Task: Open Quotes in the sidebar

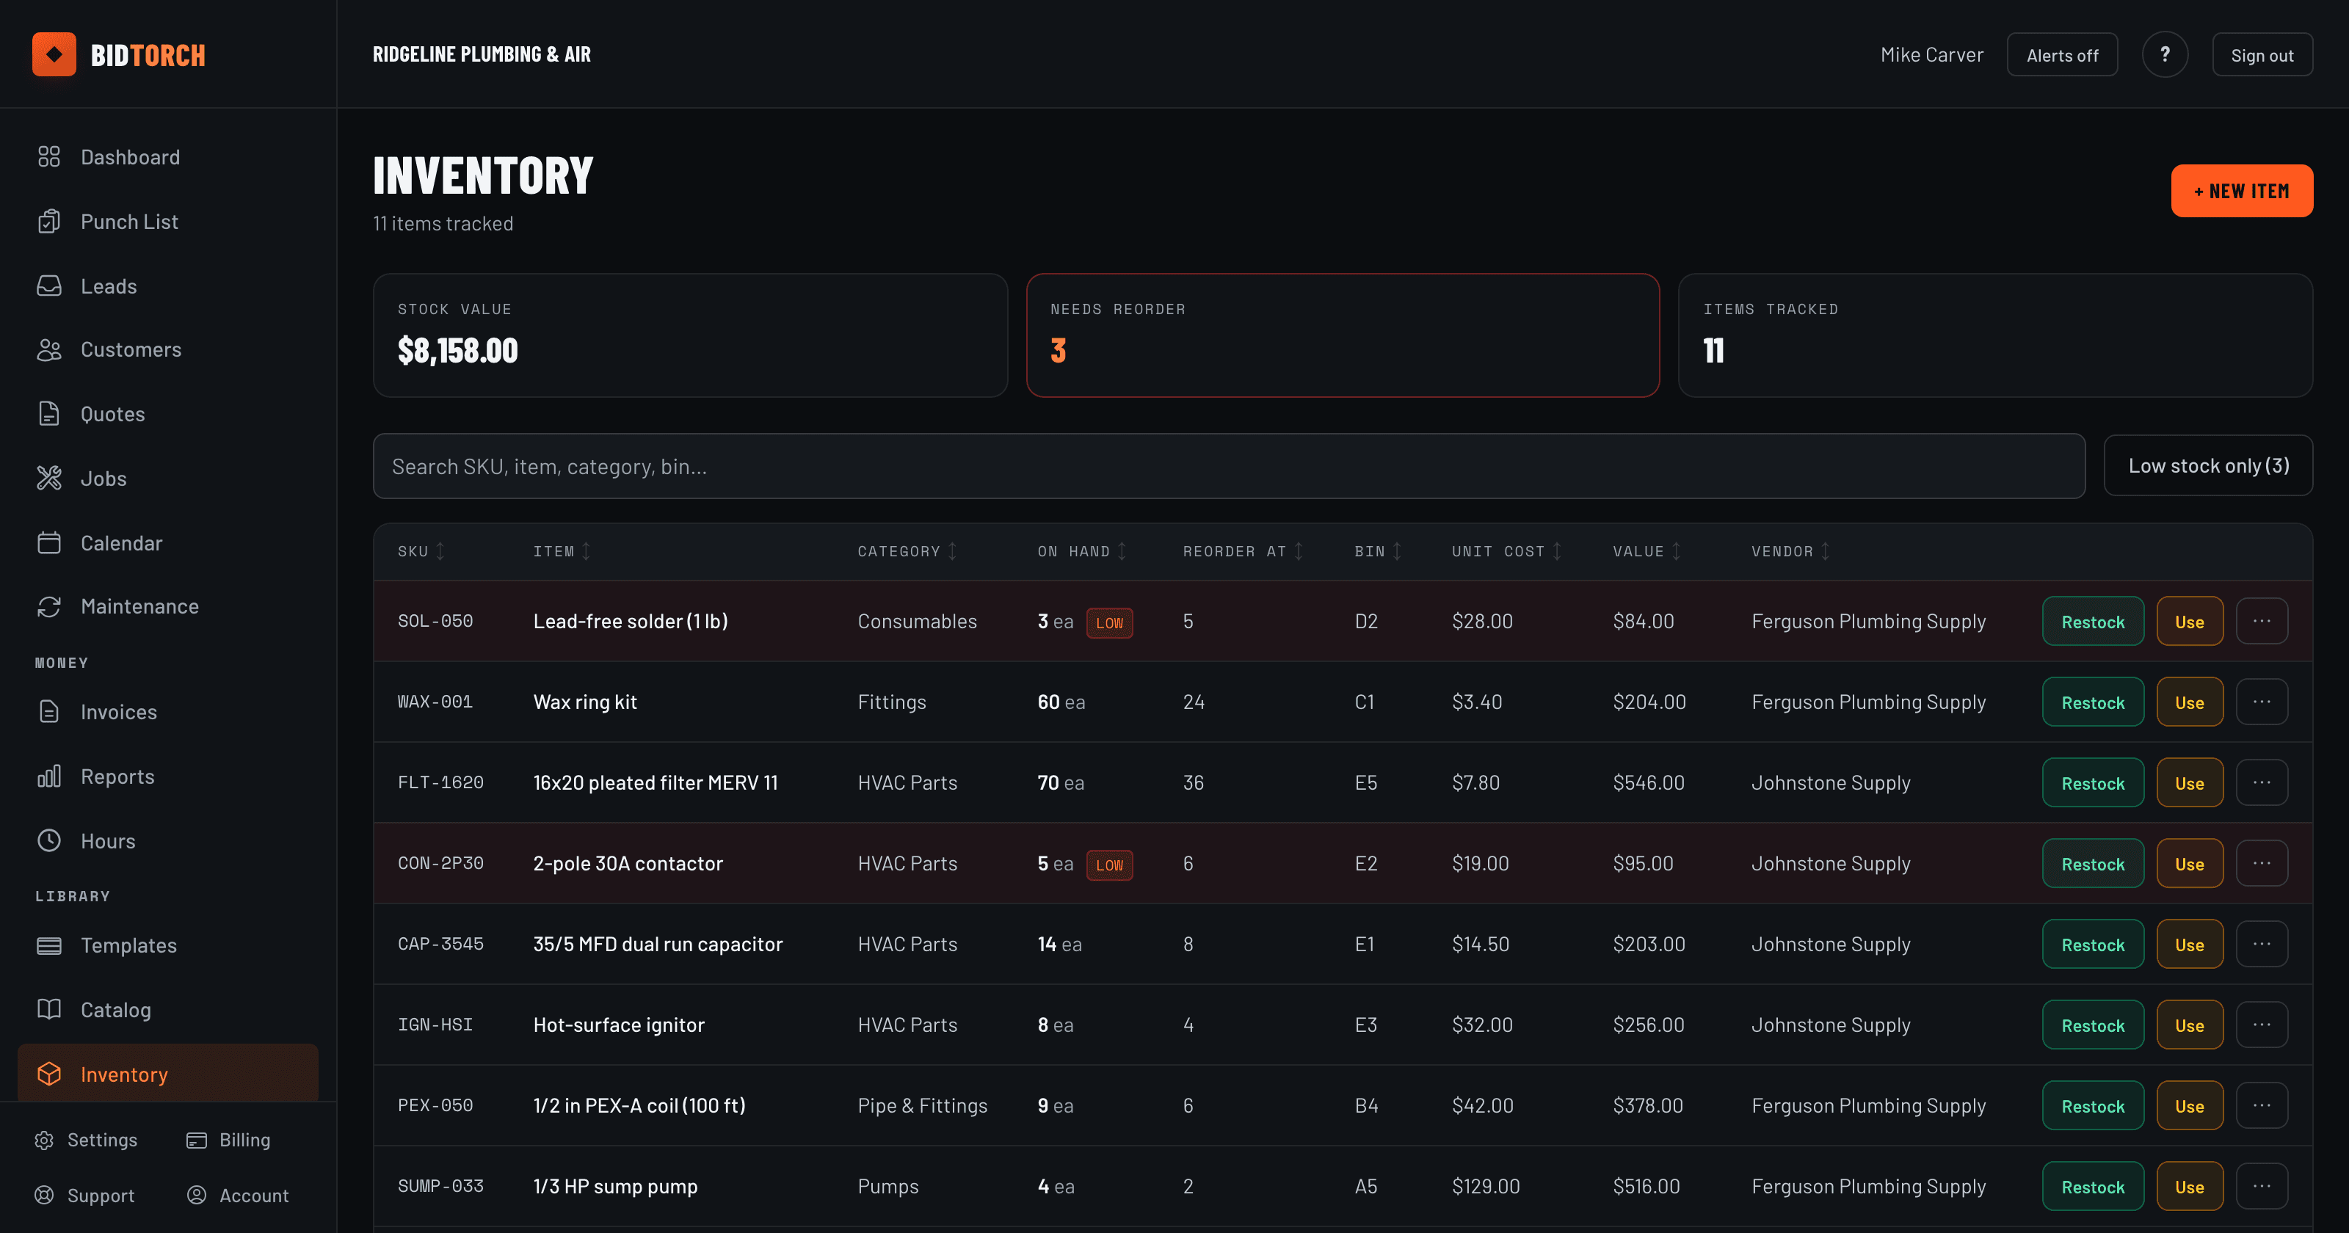Action: [x=168, y=414]
